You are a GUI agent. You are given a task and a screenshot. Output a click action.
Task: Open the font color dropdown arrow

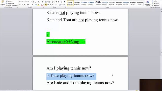point(43,5)
